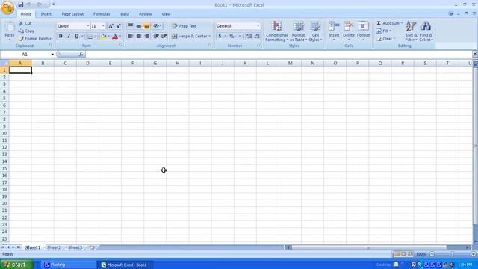Click the Delete cells icon

[349, 27]
